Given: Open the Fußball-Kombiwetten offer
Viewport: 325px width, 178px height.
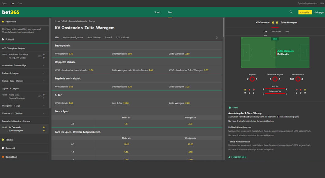Looking at the screenshot, I should point(239,127).
